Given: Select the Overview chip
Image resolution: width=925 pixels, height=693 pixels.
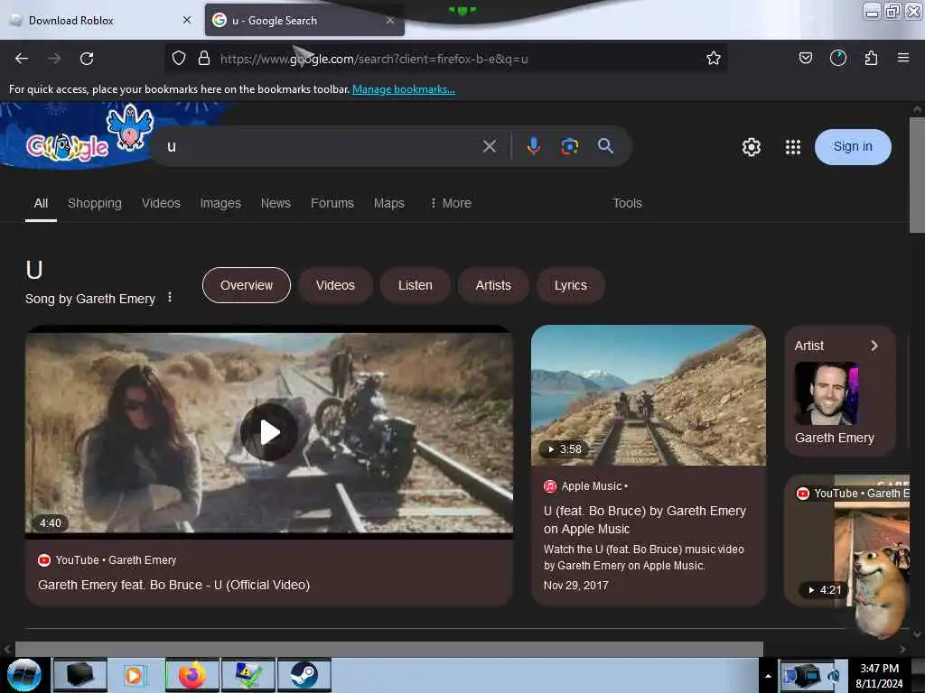Looking at the screenshot, I should 247,285.
